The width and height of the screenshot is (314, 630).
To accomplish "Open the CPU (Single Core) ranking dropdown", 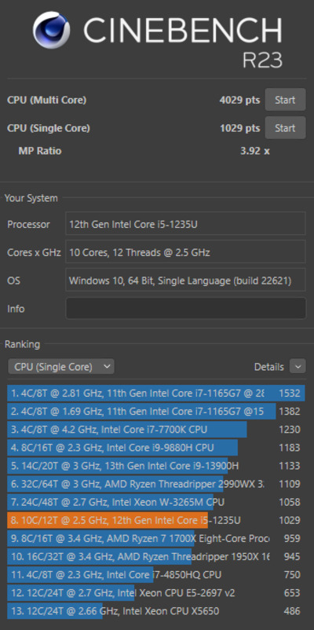I will click(x=61, y=366).
